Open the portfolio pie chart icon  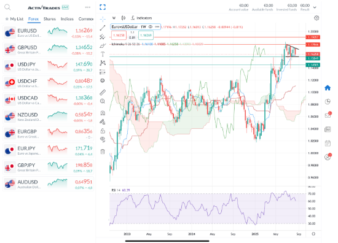coord(328,102)
